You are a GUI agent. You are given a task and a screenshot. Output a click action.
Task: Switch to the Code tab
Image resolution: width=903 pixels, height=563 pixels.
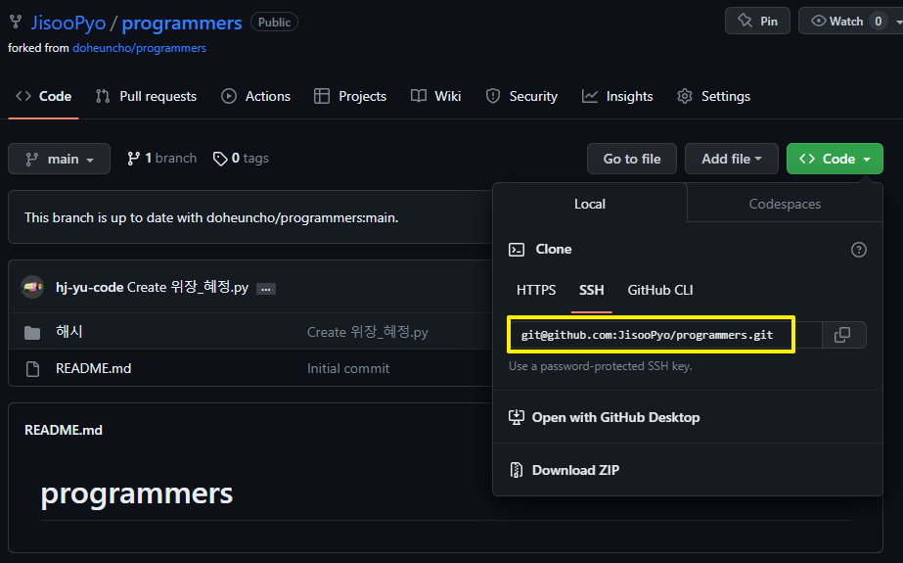pos(43,96)
